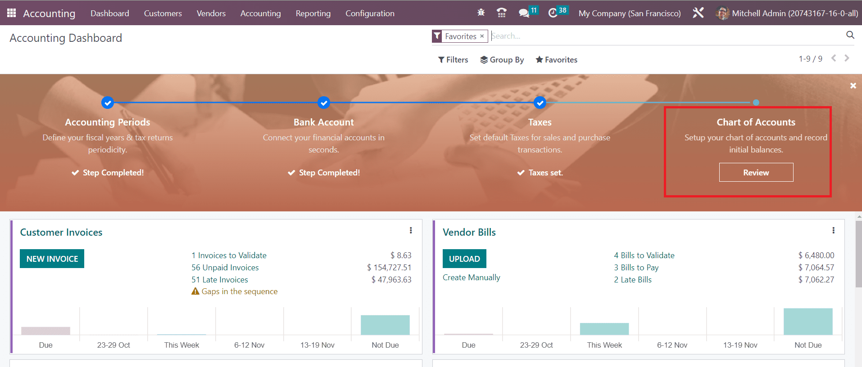Open the company switcher My Company (San Francisco)

(x=630, y=13)
